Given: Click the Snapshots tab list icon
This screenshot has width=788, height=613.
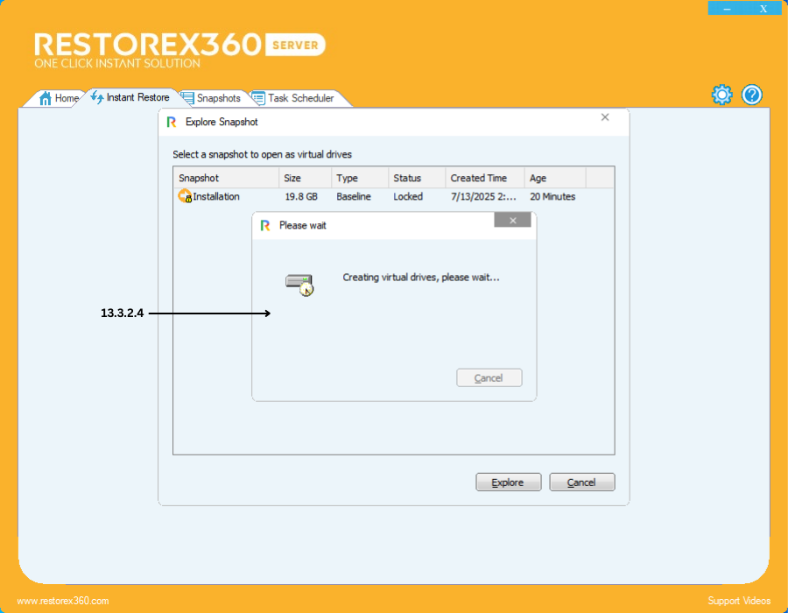Looking at the screenshot, I should 187,98.
